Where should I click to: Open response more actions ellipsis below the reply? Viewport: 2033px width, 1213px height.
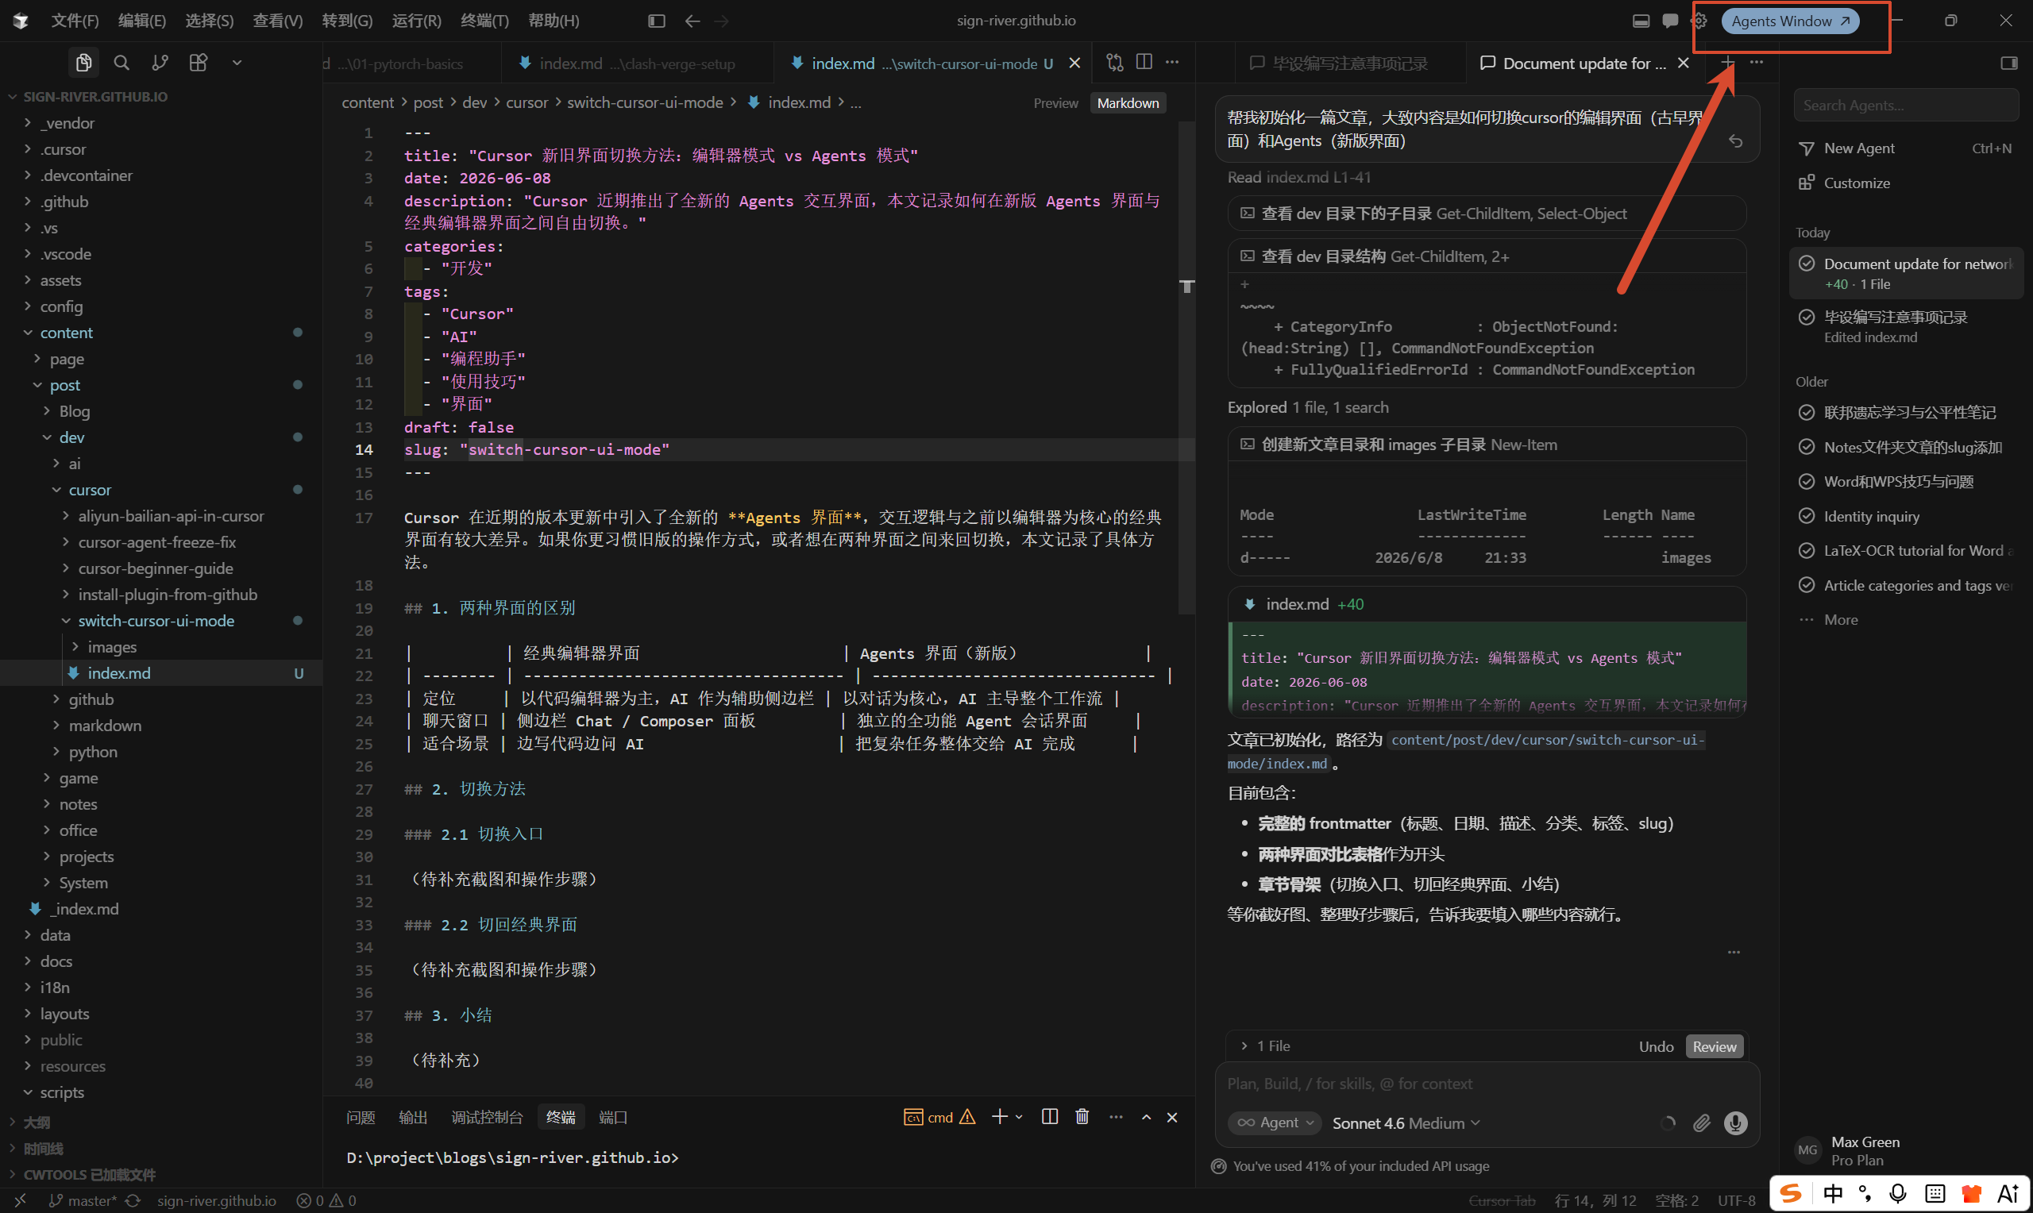point(1734,953)
